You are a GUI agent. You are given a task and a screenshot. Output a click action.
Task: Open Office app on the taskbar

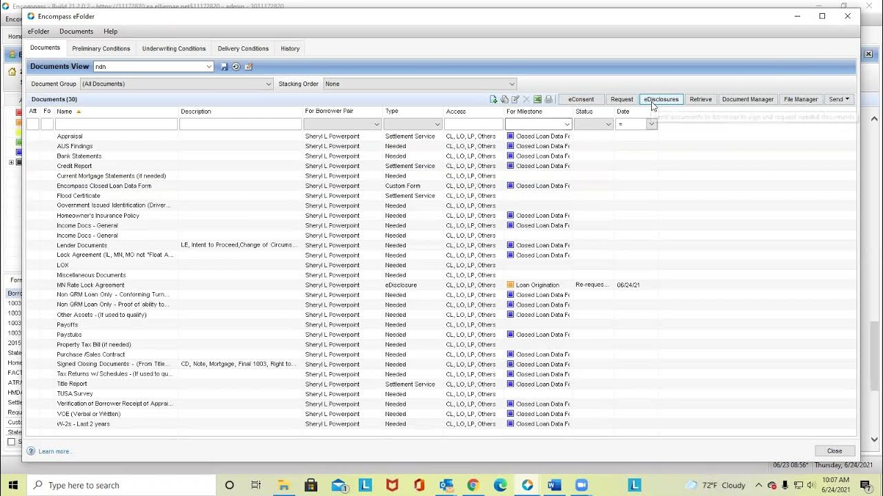tap(419, 485)
